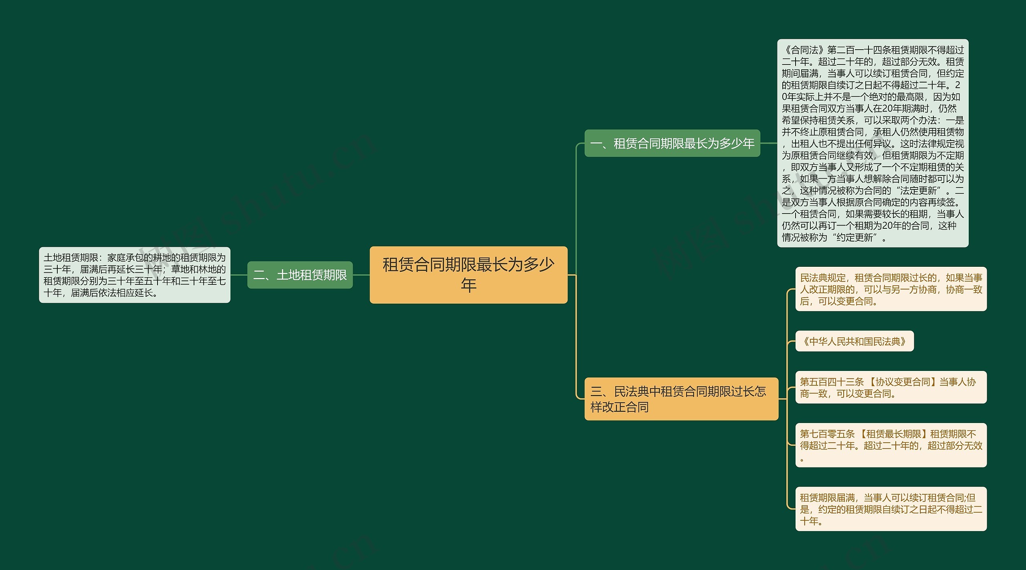Click connector line between 土地租赁期限 branch and its note
Screen dimensions: 1026x570
pyautogui.click(x=239, y=275)
